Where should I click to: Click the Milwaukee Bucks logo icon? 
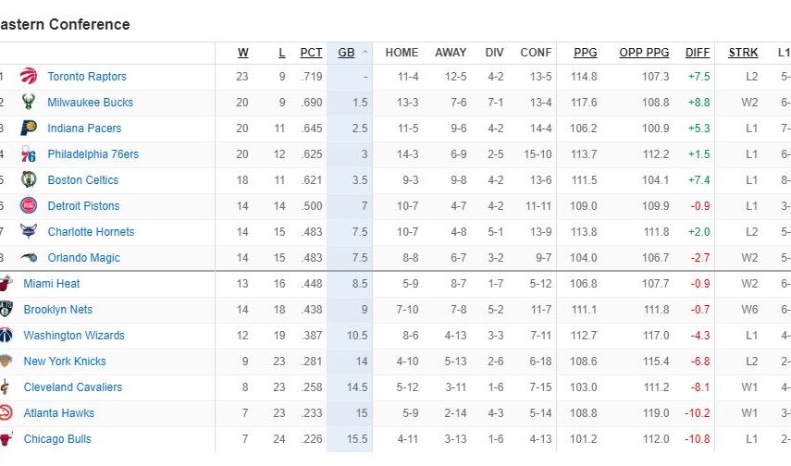[x=28, y=103]
